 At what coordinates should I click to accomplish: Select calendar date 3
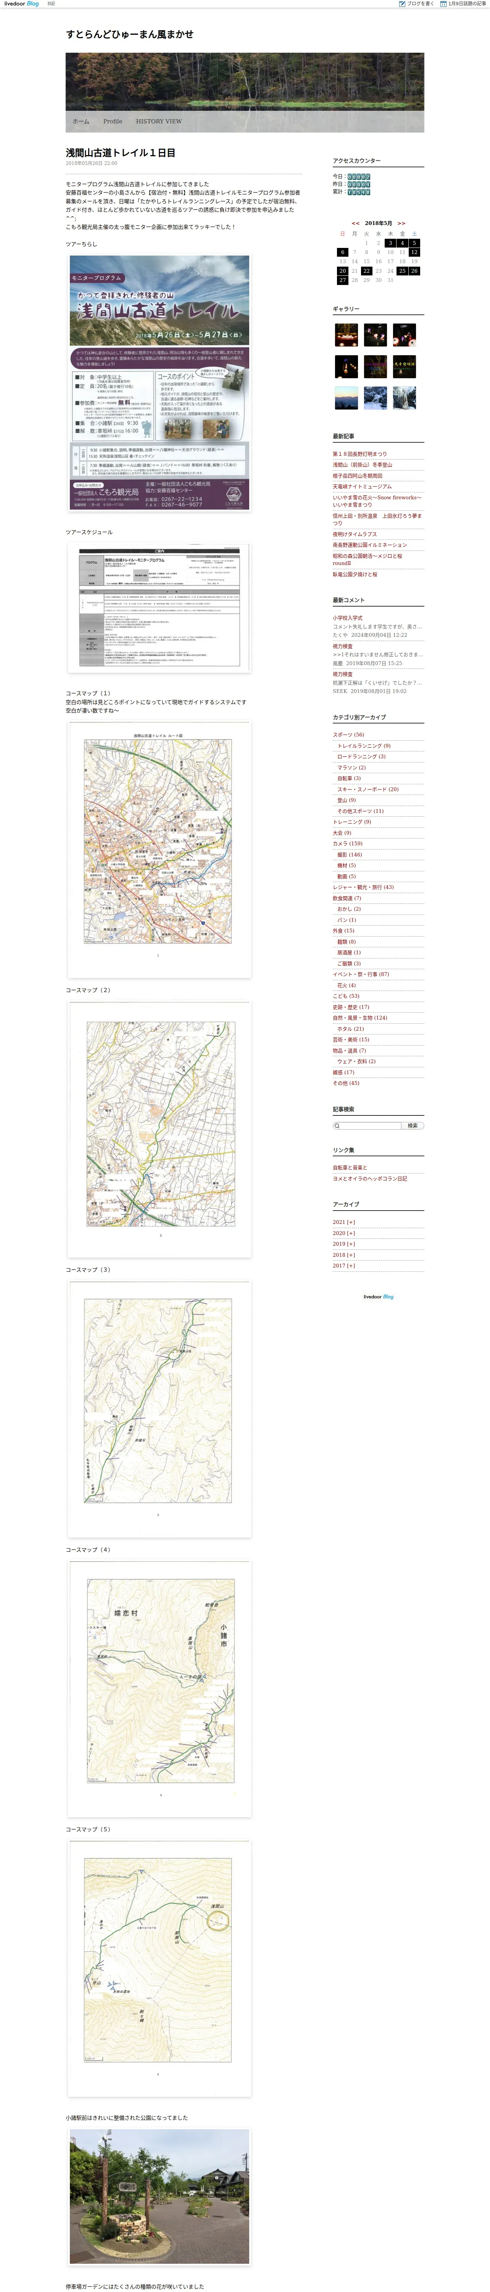pos(390,243)
